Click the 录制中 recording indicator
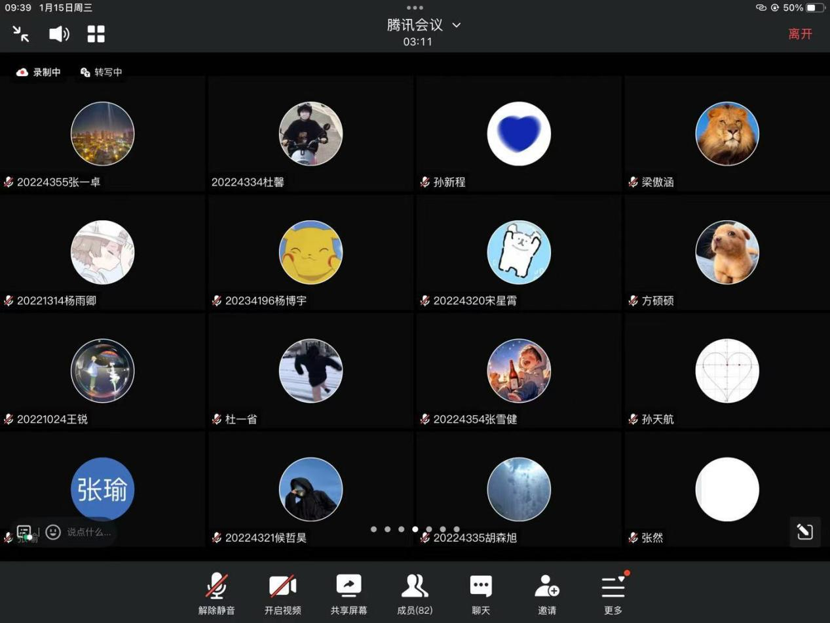This screenshot has width=830, height=623. coord(39,72)
